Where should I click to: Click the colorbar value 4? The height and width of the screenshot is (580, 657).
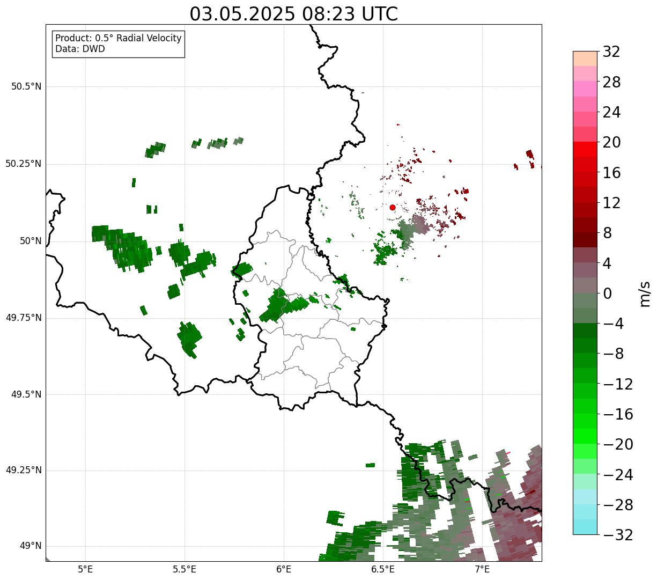(x=607, y=263)
